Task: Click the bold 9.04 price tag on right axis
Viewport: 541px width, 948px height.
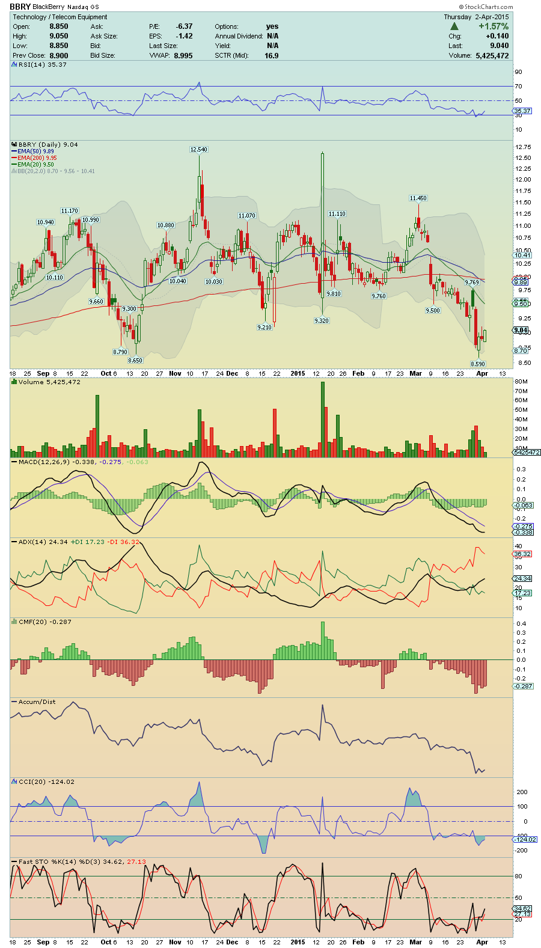Action: click(521, 330)
